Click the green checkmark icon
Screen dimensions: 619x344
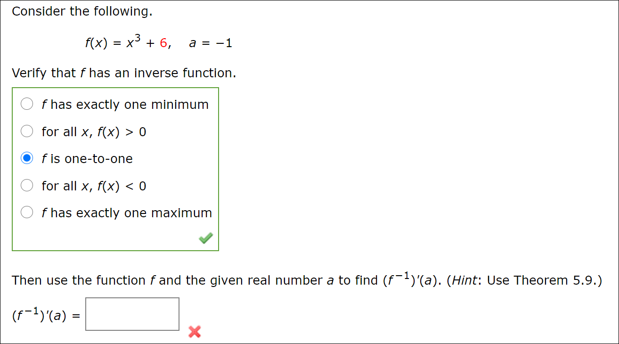[205, 238]
